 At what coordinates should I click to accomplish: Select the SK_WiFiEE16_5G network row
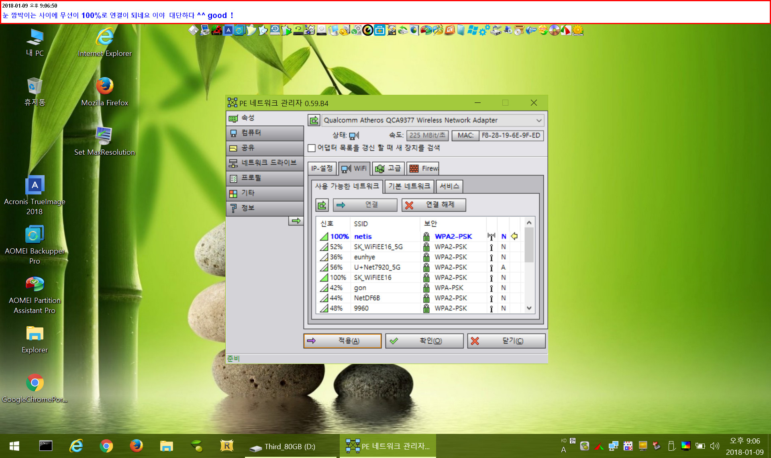click(x=420, y=247)
